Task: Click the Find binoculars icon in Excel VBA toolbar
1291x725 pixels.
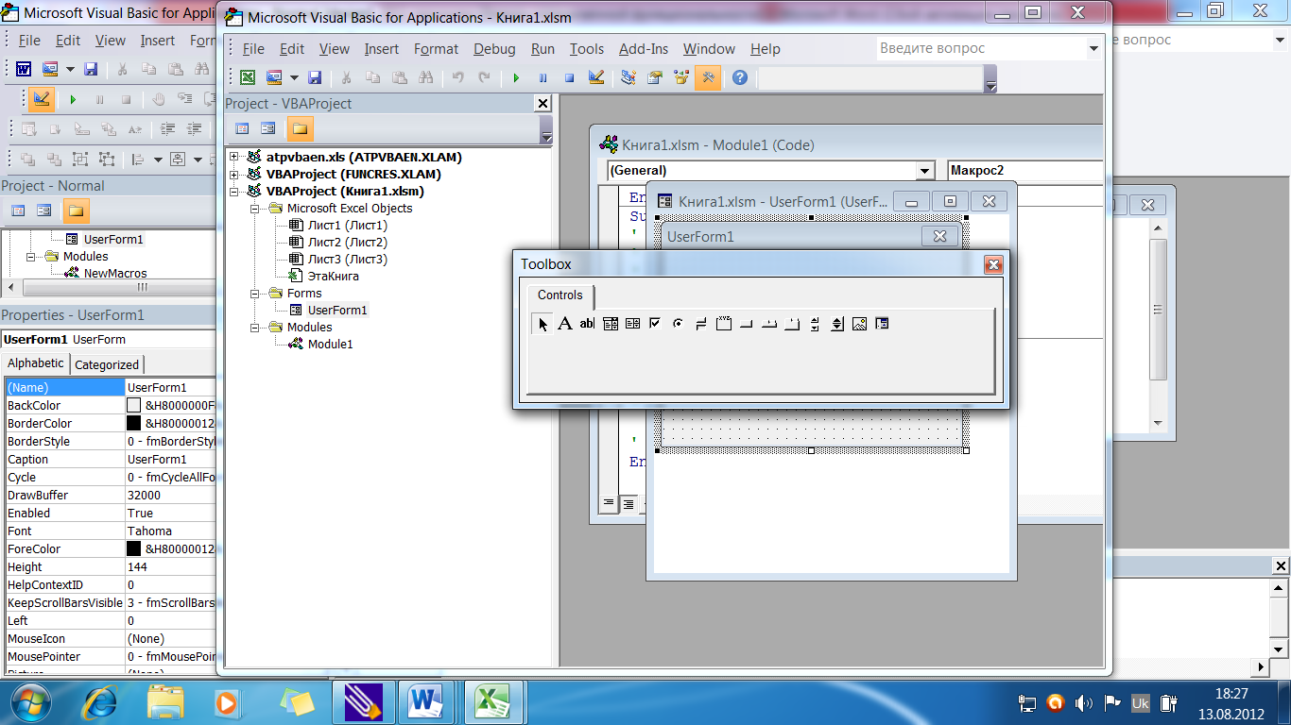Action: [425, 77]
